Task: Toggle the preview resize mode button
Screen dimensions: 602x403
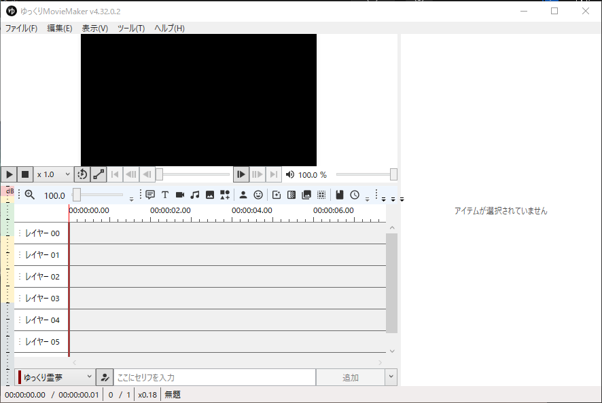Action: (x=99, y=174)
